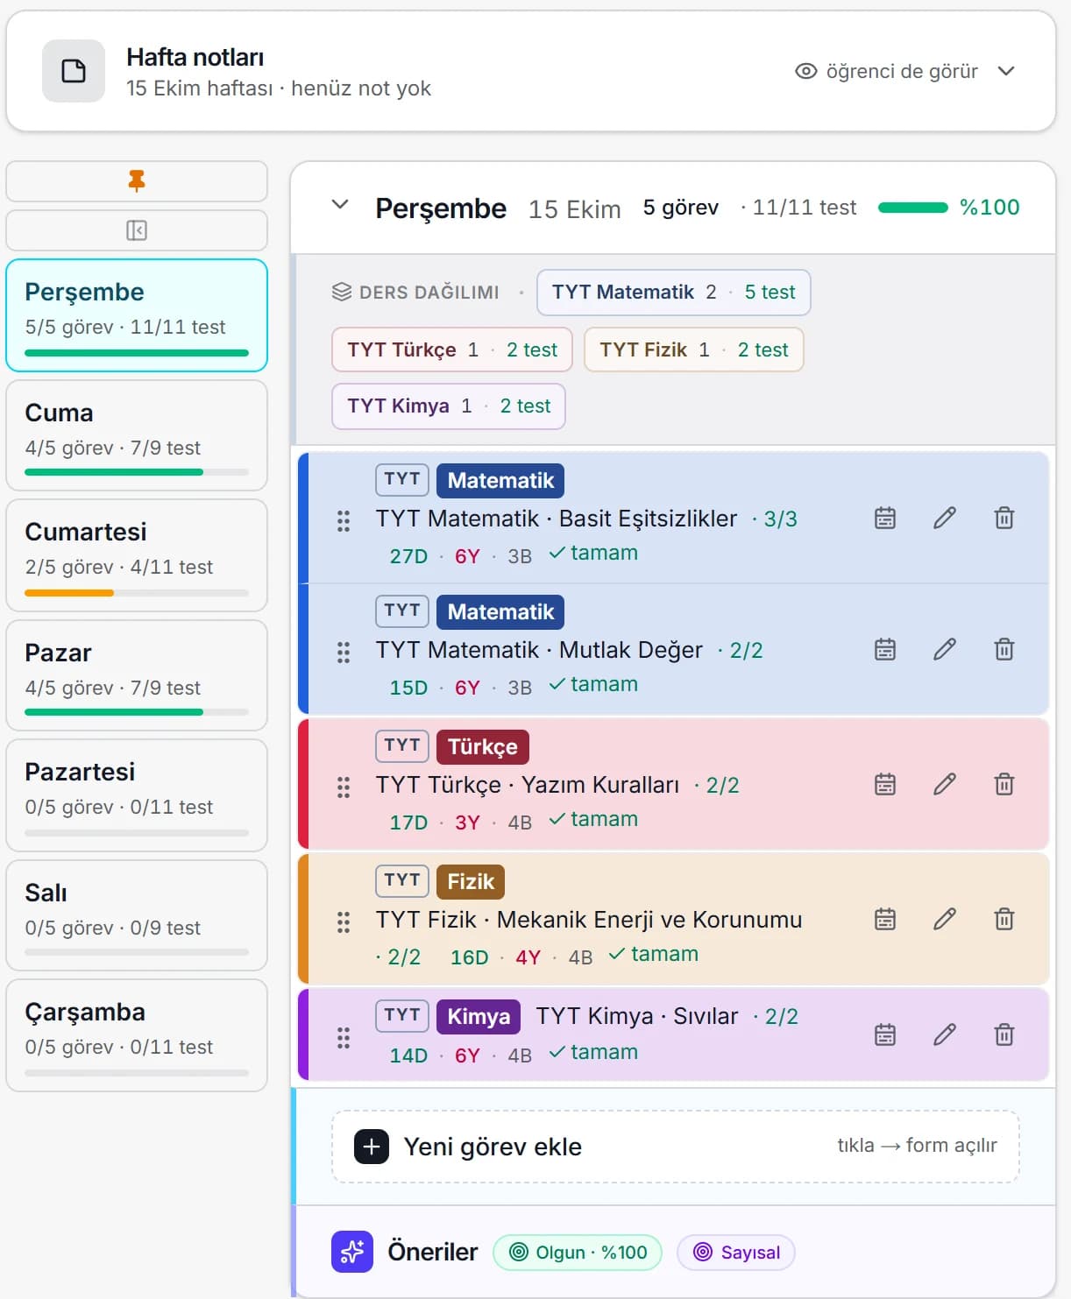Open calendar for the Mutlak Değer task
This screenshot has height=1299, width=1071.
(885, 649)
